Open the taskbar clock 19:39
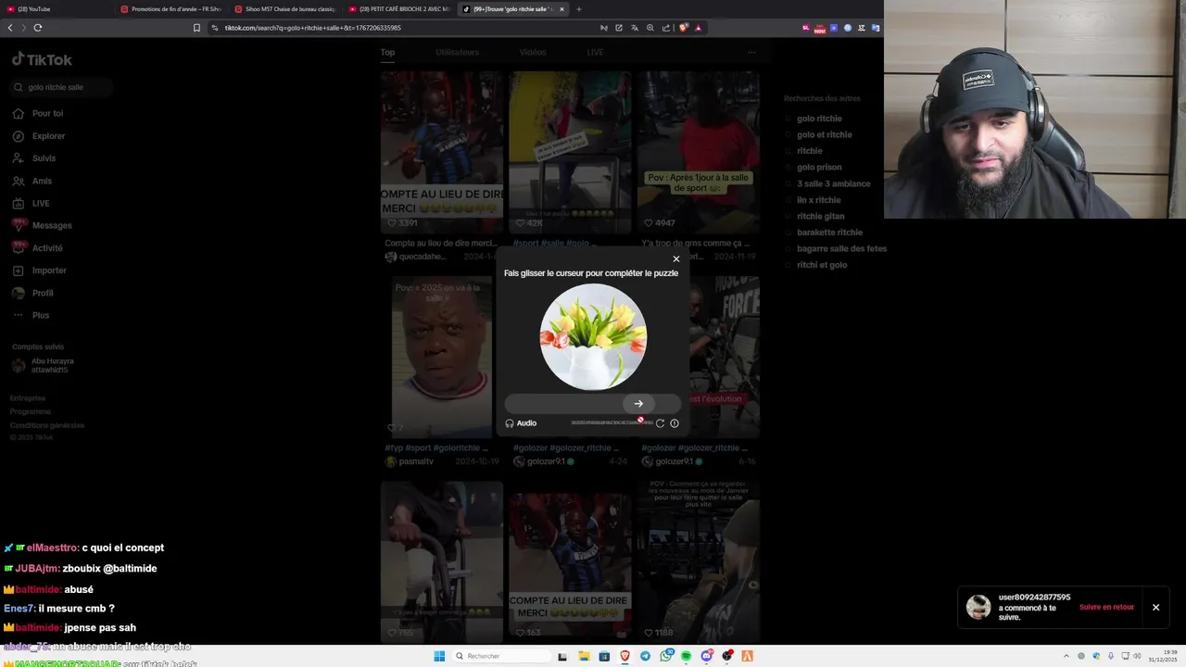1186x667 pixels. (1163, 656)
